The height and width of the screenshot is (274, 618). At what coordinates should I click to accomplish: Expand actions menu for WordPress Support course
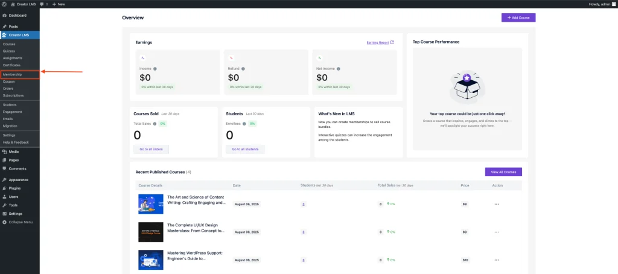tap(497, 260)
